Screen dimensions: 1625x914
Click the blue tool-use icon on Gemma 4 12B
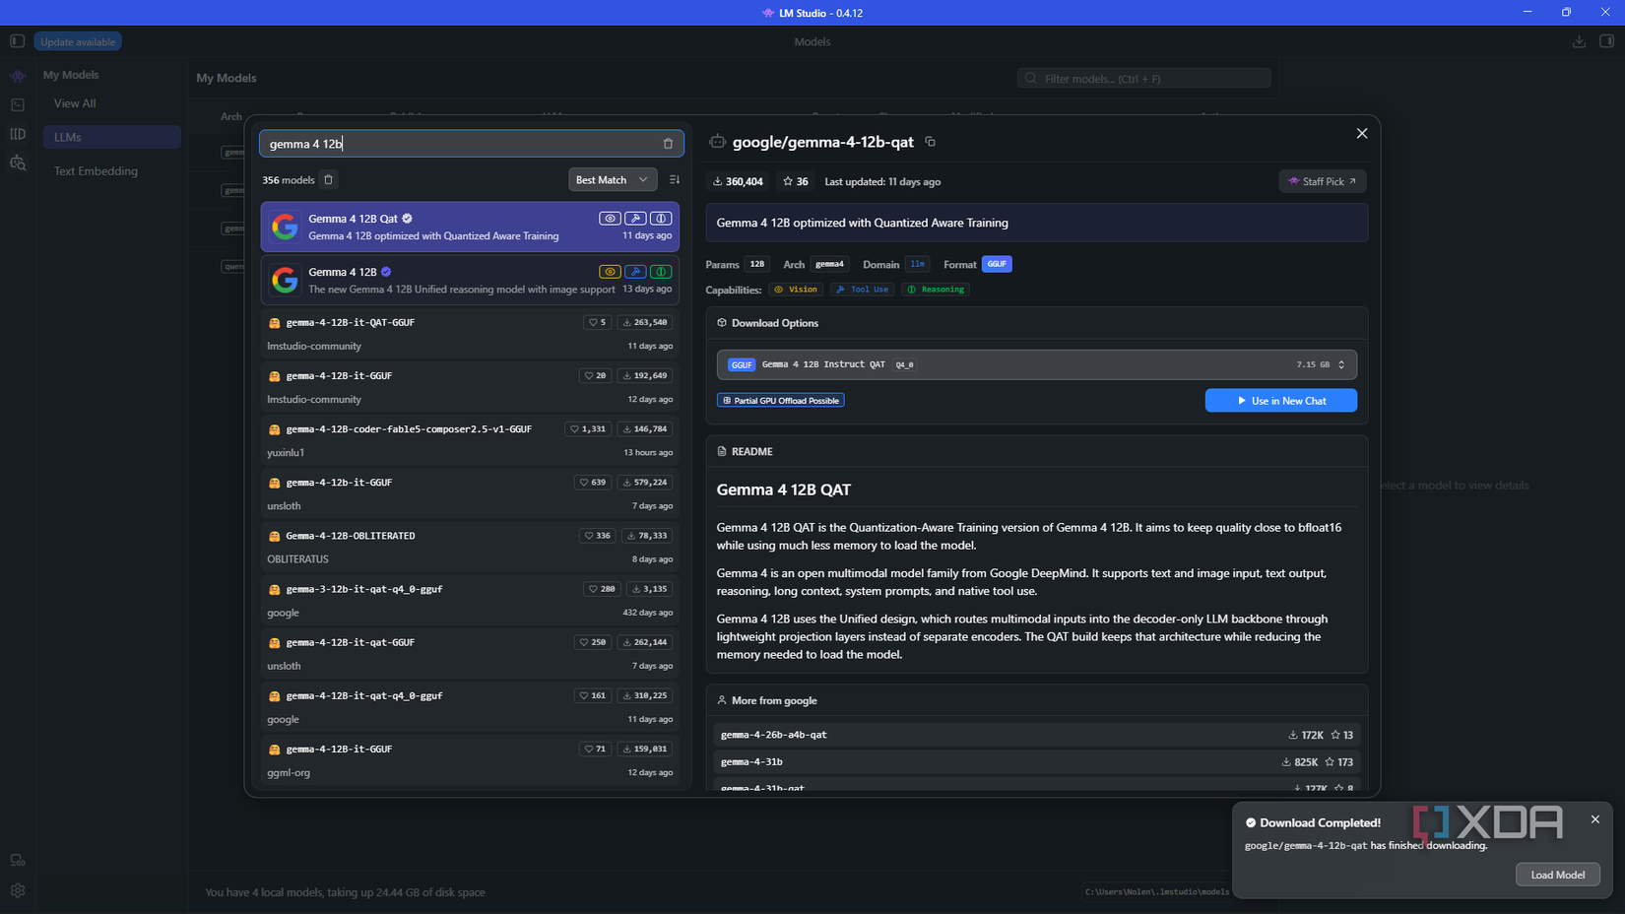pyautogui.click(x=635, y=272)
